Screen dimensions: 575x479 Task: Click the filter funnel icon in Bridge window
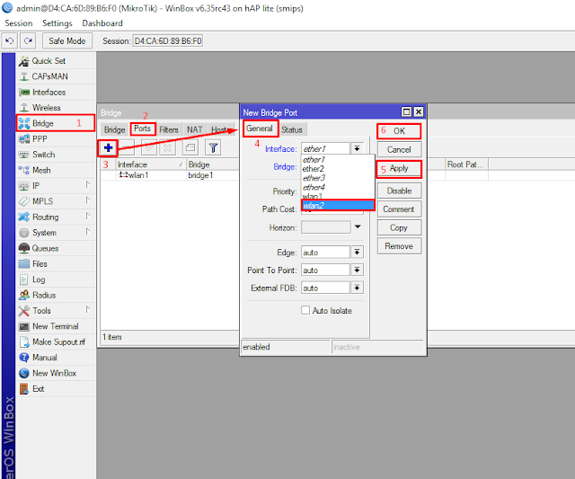[x=213, y=147]
